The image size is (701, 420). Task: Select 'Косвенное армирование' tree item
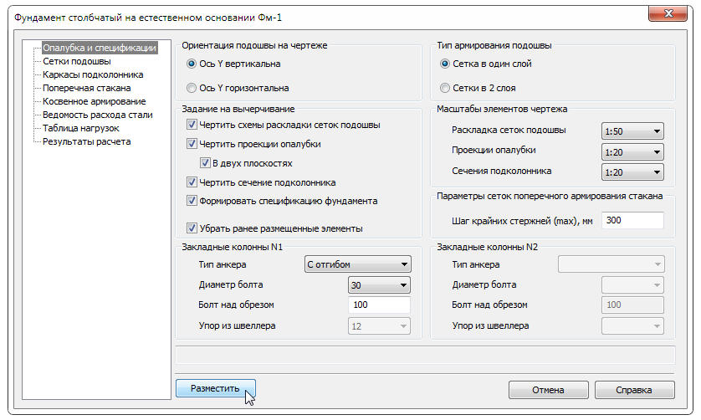pos(94,101)
